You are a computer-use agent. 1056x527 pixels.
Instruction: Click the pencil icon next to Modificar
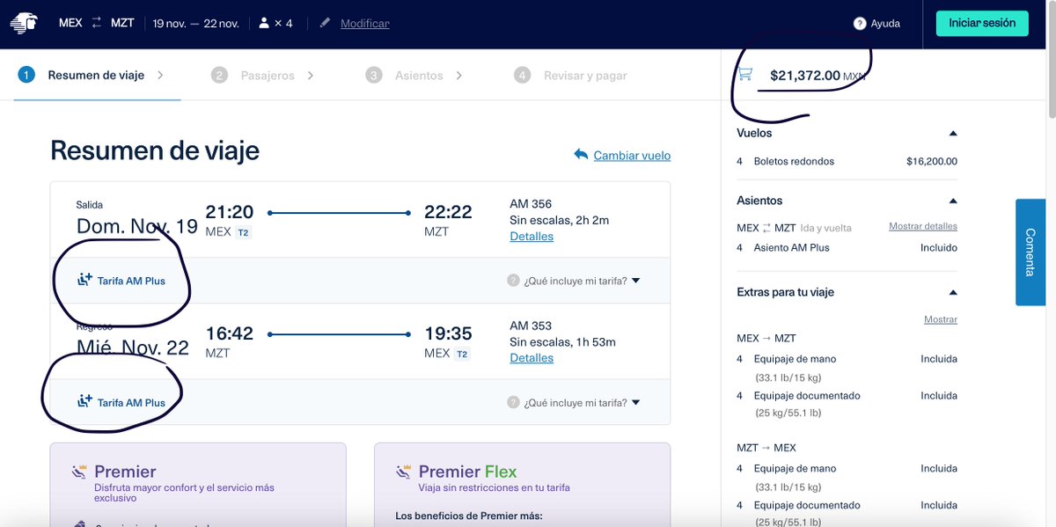[325, 22]
